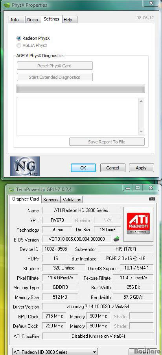Click the Bandwidth field 57.6 GB/s
Viewport: 162px width, 355px height.
[x=133, y=297]
